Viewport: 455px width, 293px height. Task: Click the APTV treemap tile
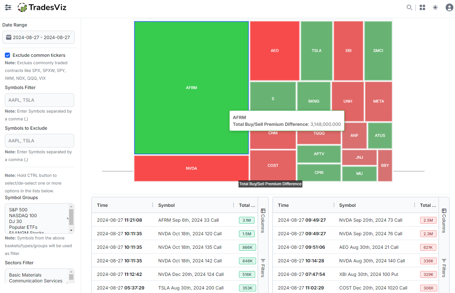(x=319, y=154)
